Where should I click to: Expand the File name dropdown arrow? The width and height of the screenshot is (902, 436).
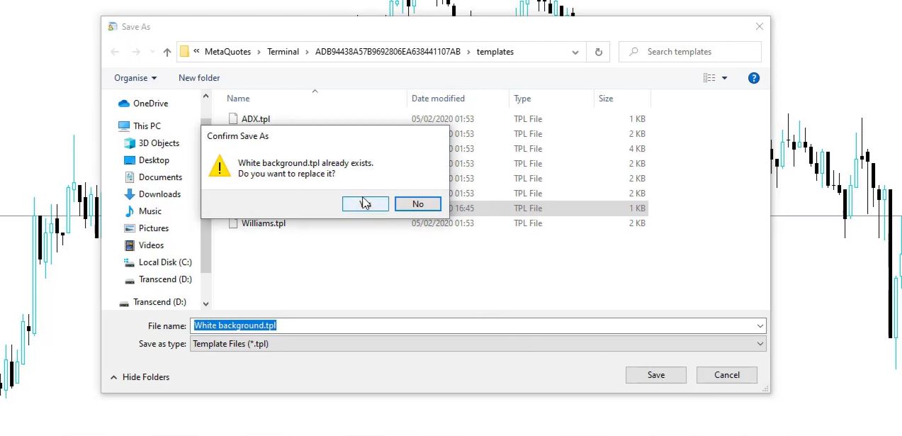[x=760, y=326]
